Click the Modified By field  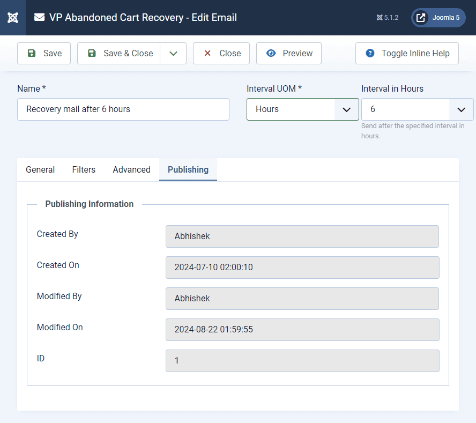302,299
